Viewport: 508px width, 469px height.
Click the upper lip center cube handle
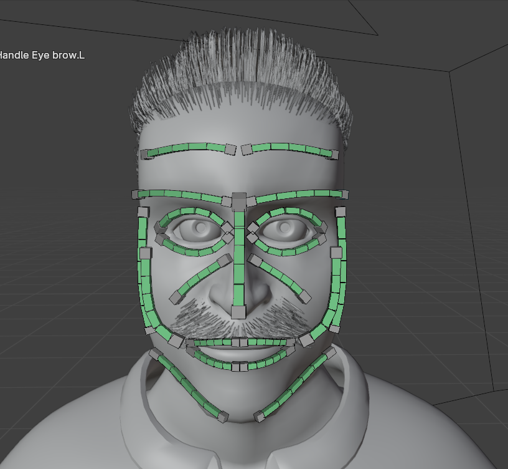tap(240, 342)
